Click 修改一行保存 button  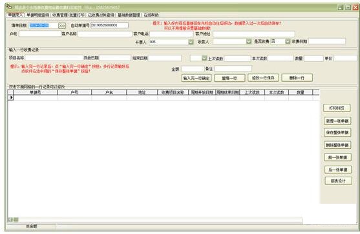coord(263,78)
